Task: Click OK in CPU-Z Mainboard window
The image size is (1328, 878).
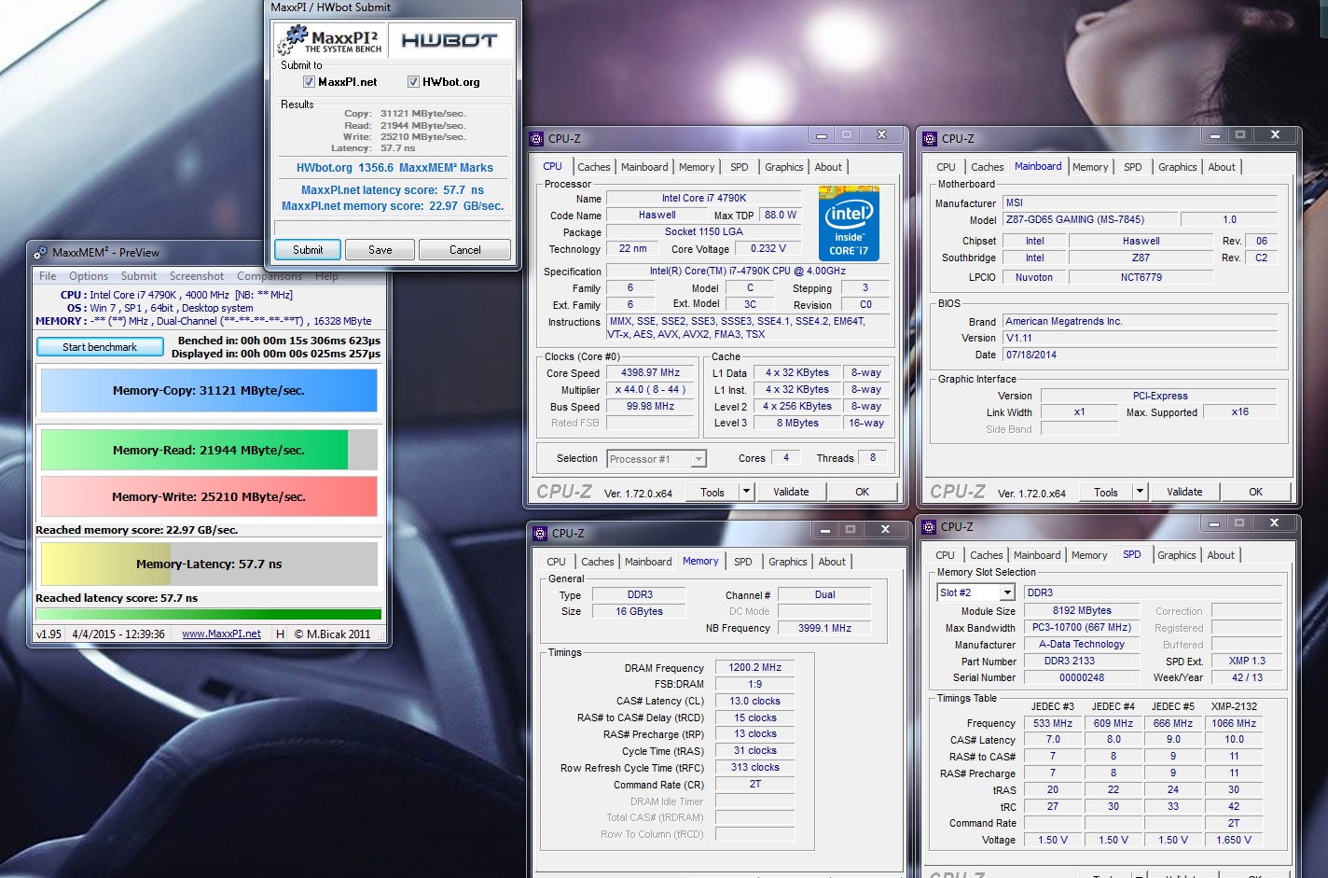Action: tap(1256, 492)
